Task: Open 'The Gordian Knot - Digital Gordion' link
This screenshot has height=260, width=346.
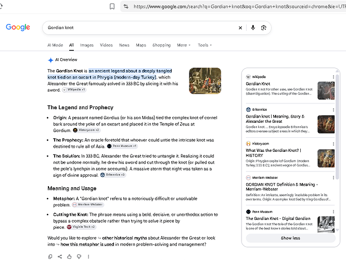Action: tap(278, 218)
